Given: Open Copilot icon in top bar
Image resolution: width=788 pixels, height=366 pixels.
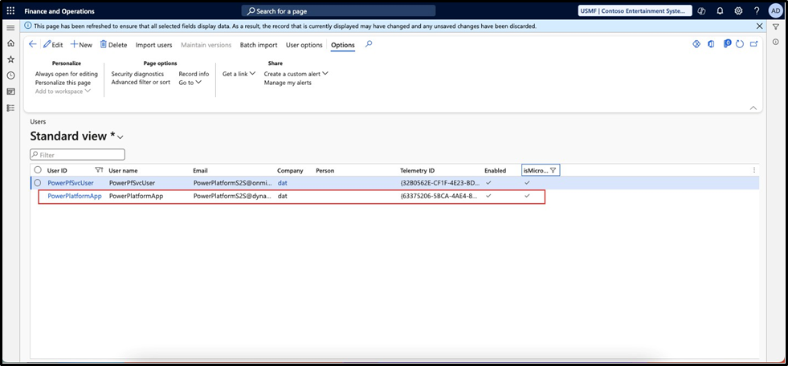Looking at the screenshot, I should pos(702,11).
